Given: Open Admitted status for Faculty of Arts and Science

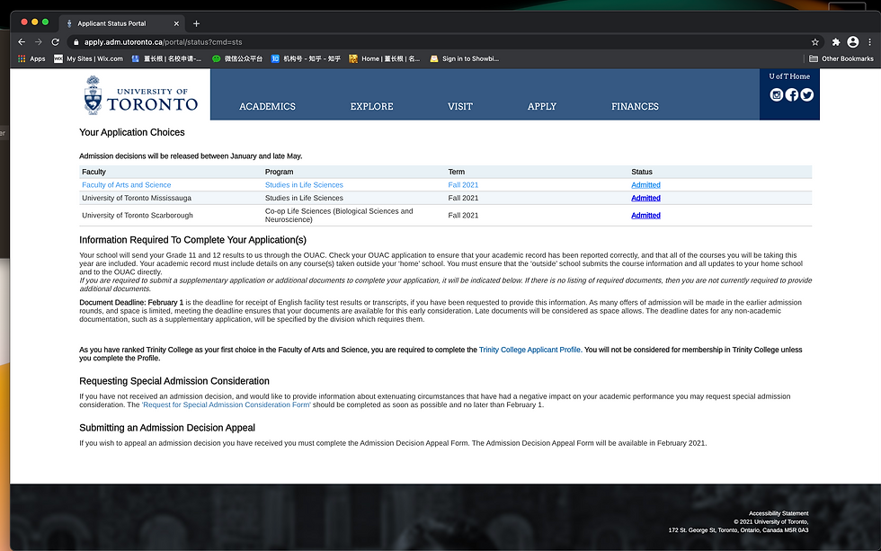Looking at the screenshot, I should tap(645, 185).
